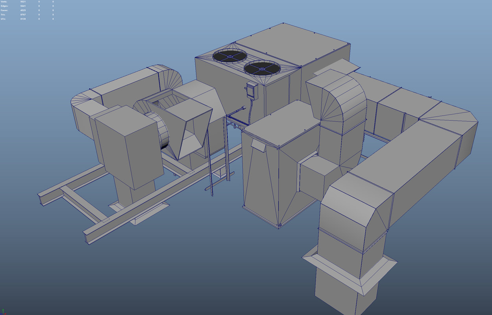The image size is (492, 315).
Task: Click the red X axis of the gizmo
Action: (5, 314)
